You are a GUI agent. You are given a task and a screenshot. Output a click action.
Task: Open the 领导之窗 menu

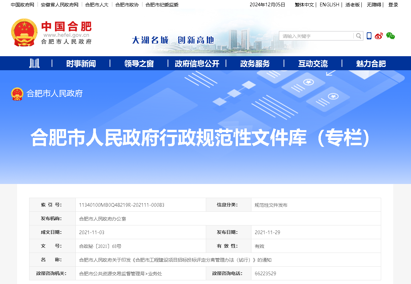coord(139,64)
